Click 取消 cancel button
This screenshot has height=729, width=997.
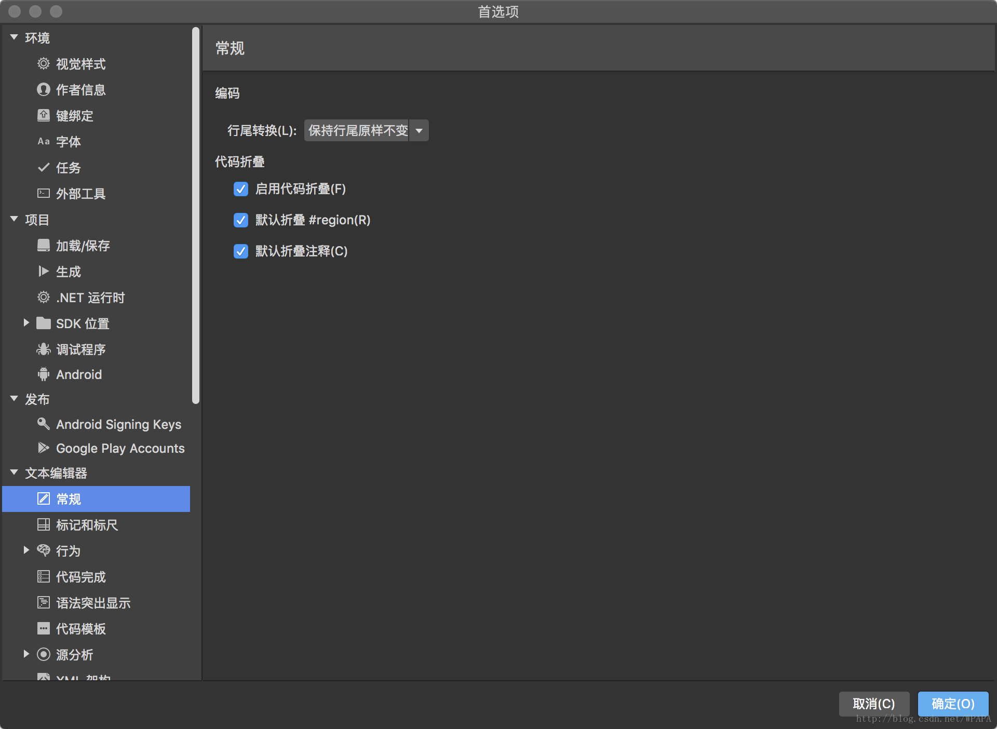coord(872,704)
